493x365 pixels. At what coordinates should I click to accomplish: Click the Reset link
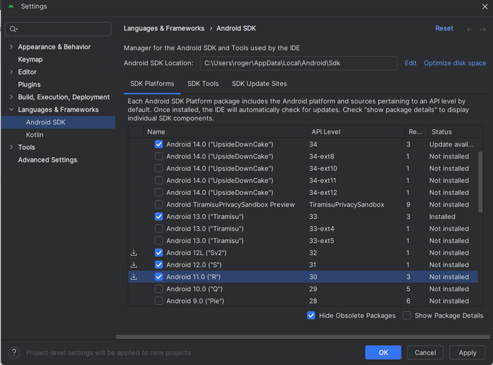pyautogui.click(x=444, y=28)
